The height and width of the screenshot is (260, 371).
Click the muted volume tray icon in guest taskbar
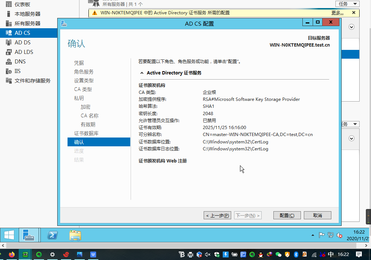pos(339,235)
